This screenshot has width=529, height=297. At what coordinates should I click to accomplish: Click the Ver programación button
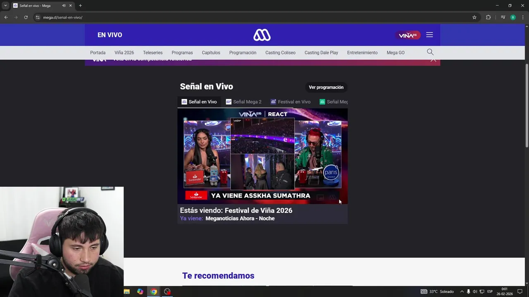pyautogui.click(x=326, y=87)
